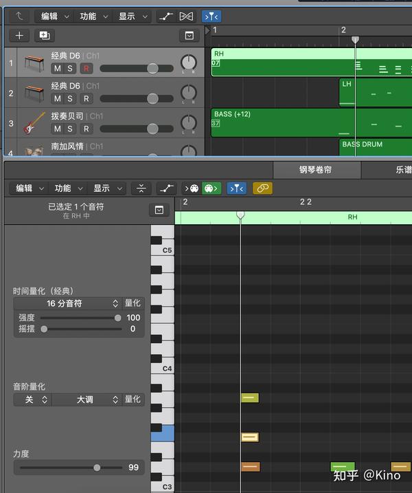
Task: Solo the 拨奏贝司 track
Action: click(70, 129)
